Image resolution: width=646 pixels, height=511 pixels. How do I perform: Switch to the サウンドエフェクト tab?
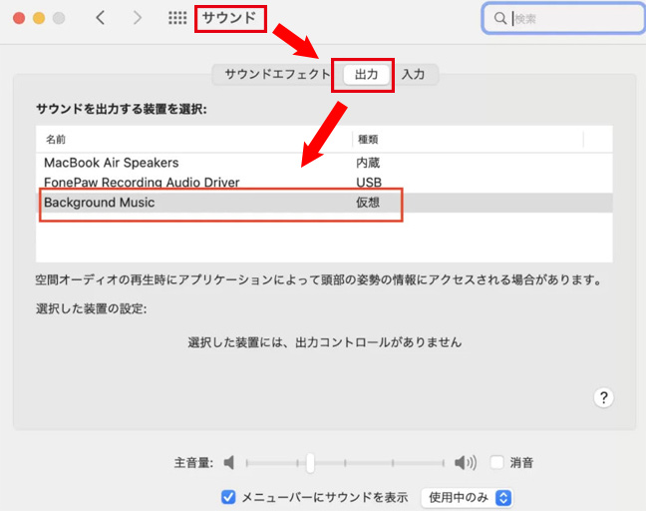tap(277, 74)
